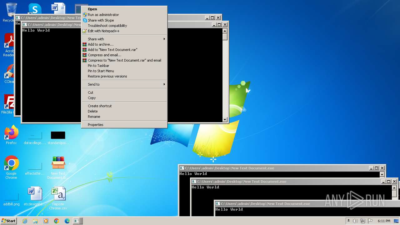400x225 pixels.
Task: Select the Google Chrome desktop icon
Action: 11,167
